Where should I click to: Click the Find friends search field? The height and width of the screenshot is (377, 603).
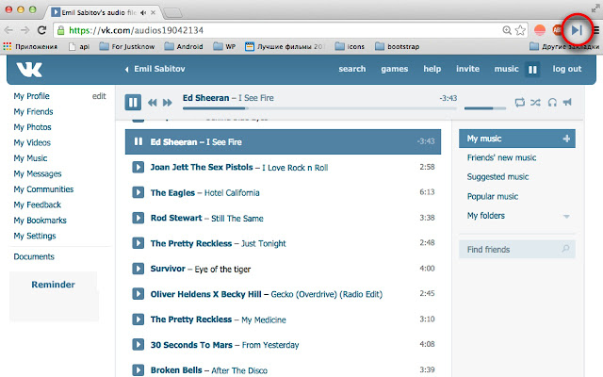pyautogui.click(x=517, y=249)
